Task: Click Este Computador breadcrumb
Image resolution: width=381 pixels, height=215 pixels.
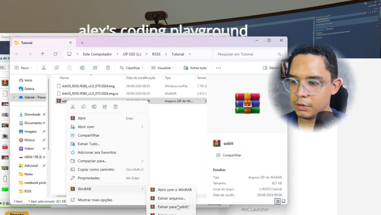Action: tap(97, 54)
